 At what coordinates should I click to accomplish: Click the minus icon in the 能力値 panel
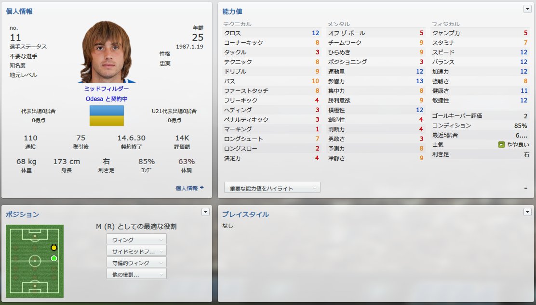[526, 188]
